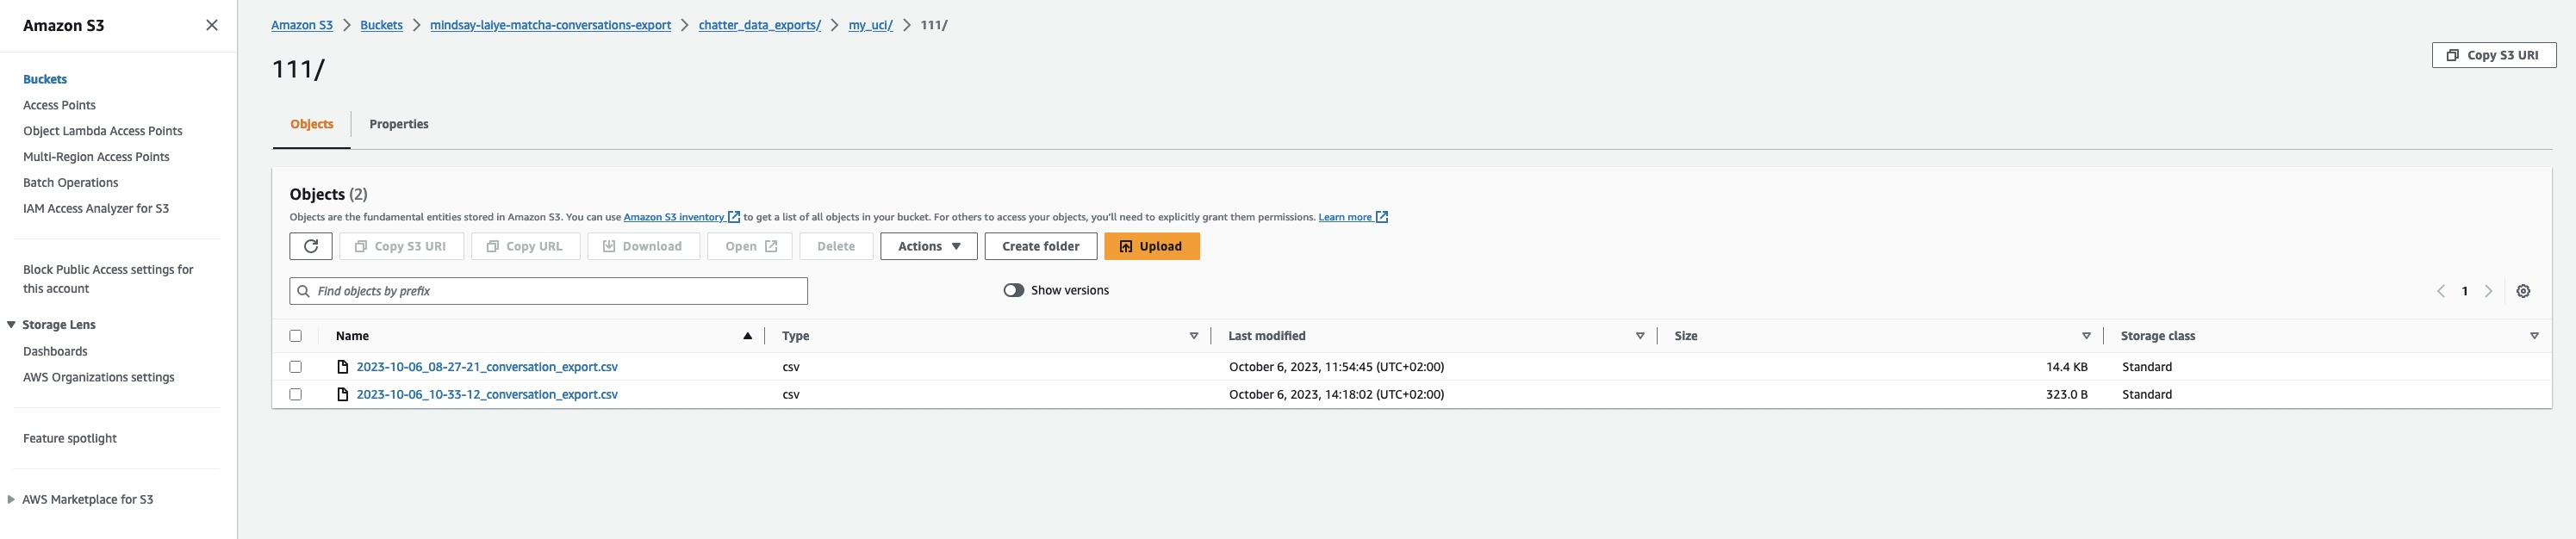Viewport: 2576px width, 539px height.
Task: Click external link icon beside Learn more
Action: click(1382, 217)
